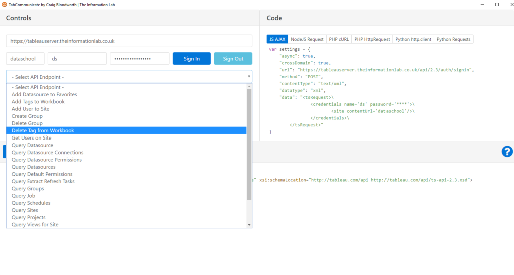Screen dimensions: 514x275
Task: Click the Sign Out button
Action: (x=233, y=59)
